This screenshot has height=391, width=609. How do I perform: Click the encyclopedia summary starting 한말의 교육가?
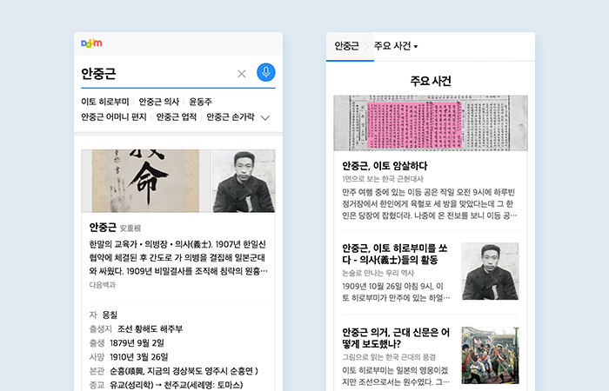coord(178,257)
